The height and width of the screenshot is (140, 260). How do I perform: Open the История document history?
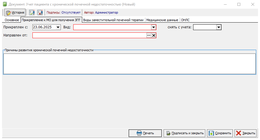[x=15, y=12]
